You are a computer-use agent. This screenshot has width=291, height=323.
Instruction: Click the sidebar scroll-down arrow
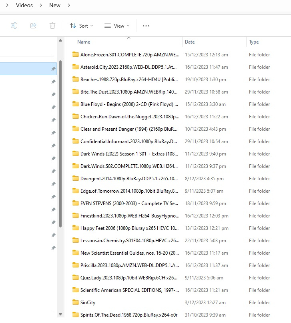(60, 314)
